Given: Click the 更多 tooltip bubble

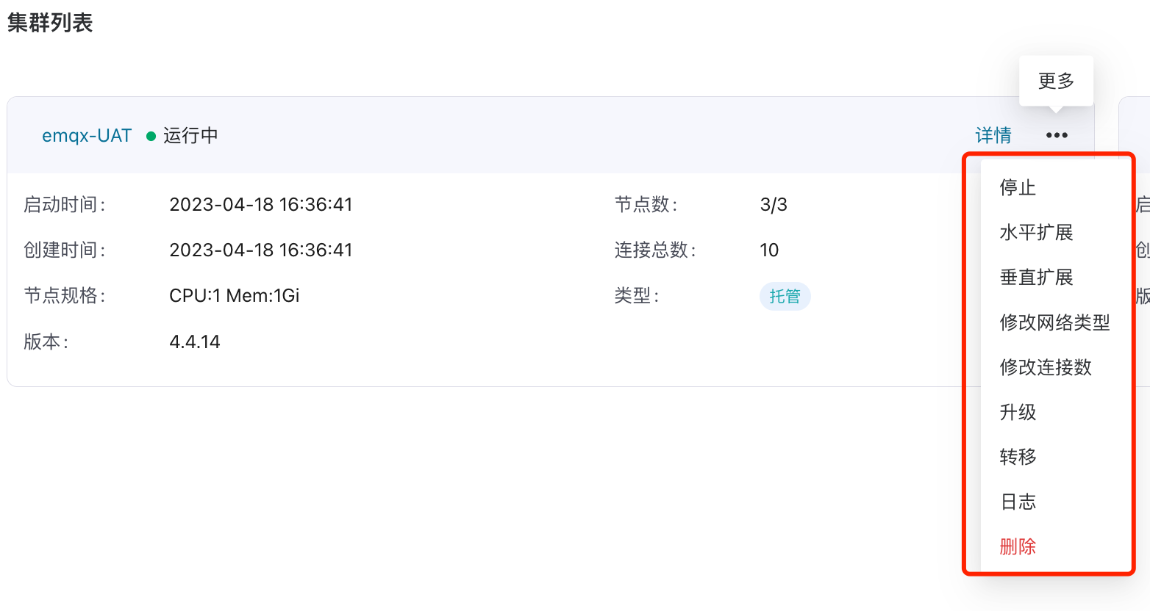Looking at the screenshot, I should tap(1056, 81).
